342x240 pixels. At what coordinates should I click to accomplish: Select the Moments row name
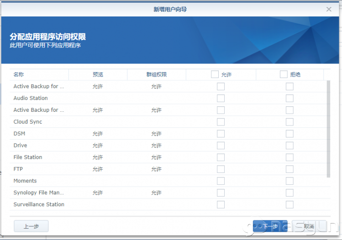(x=25, y=181)
